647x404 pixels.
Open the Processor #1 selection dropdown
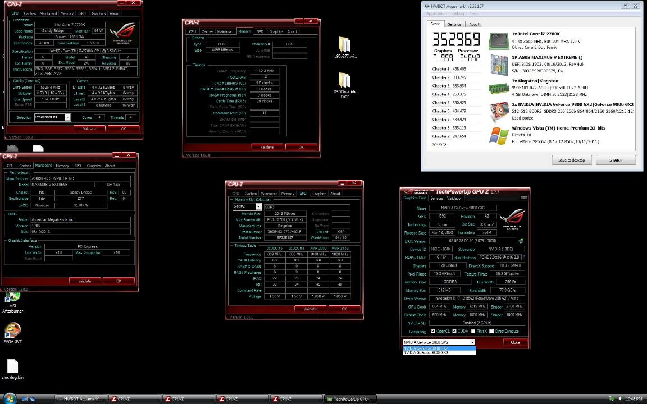click(x=52, y=117)
